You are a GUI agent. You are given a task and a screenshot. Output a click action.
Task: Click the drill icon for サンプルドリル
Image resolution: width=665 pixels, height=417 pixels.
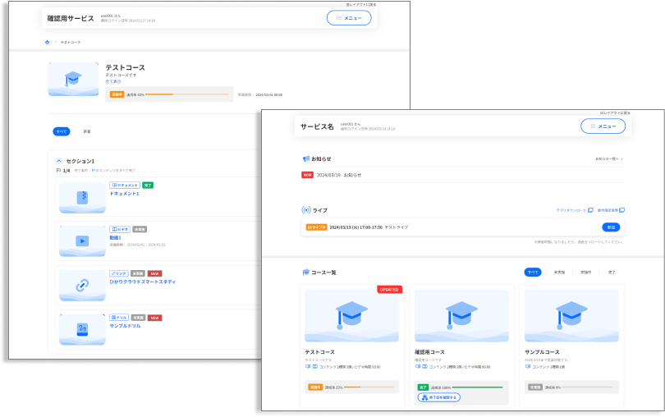tap(82, 329)
